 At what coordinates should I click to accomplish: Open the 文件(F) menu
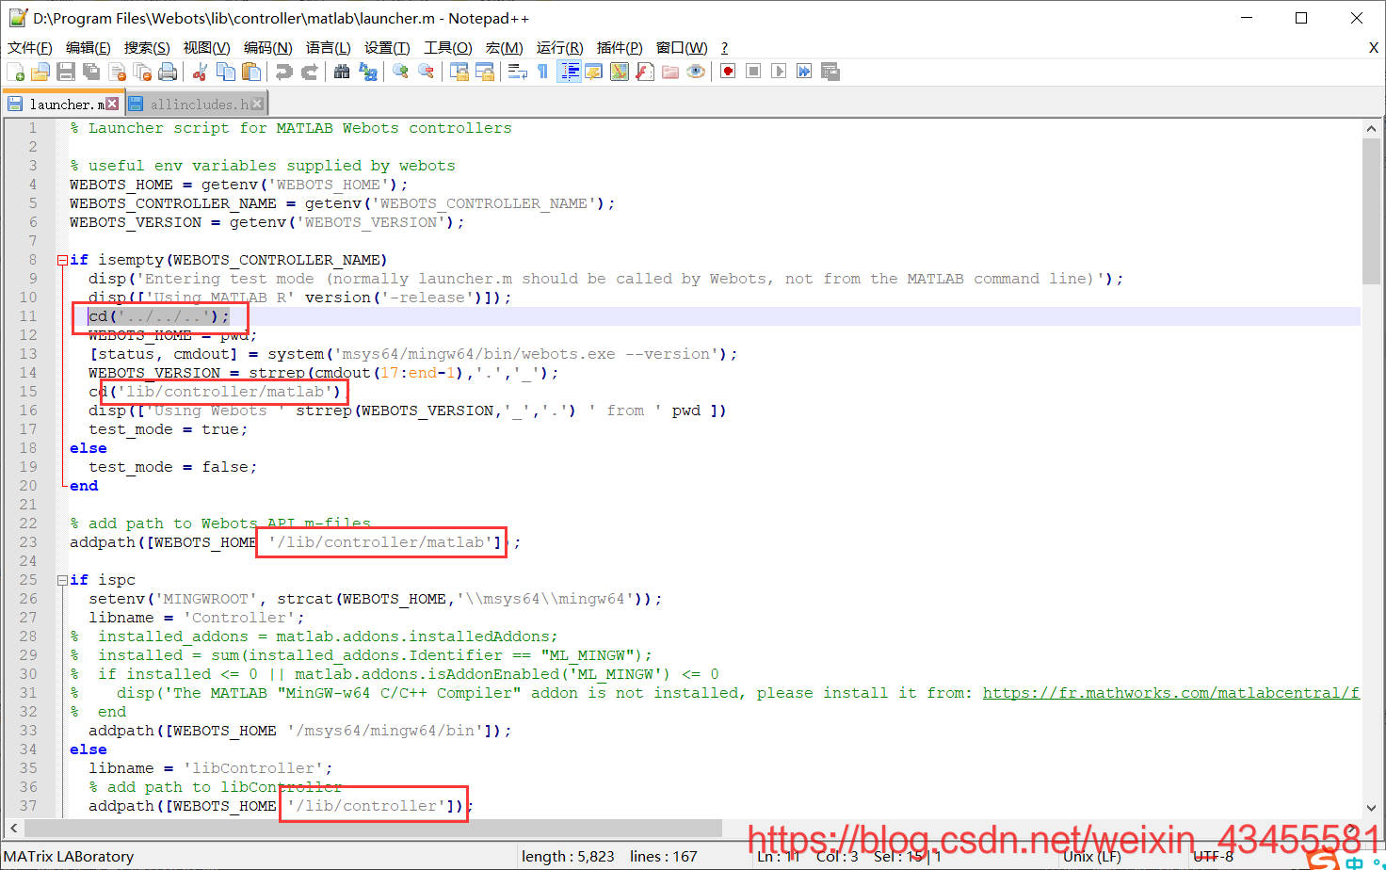pyautogui.click(x=30, y=47)
